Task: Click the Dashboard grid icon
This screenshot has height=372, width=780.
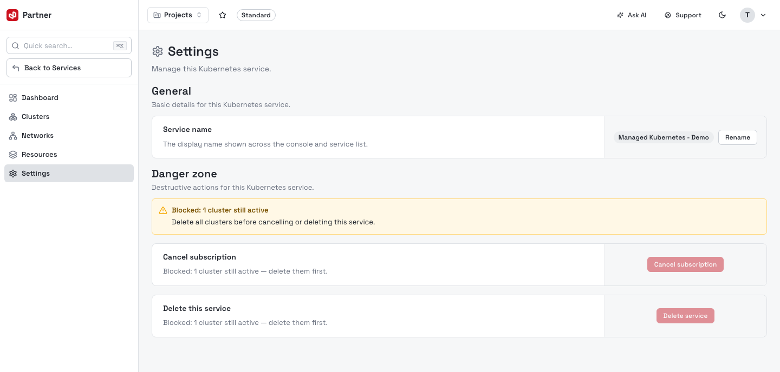Action: (13, 98)
